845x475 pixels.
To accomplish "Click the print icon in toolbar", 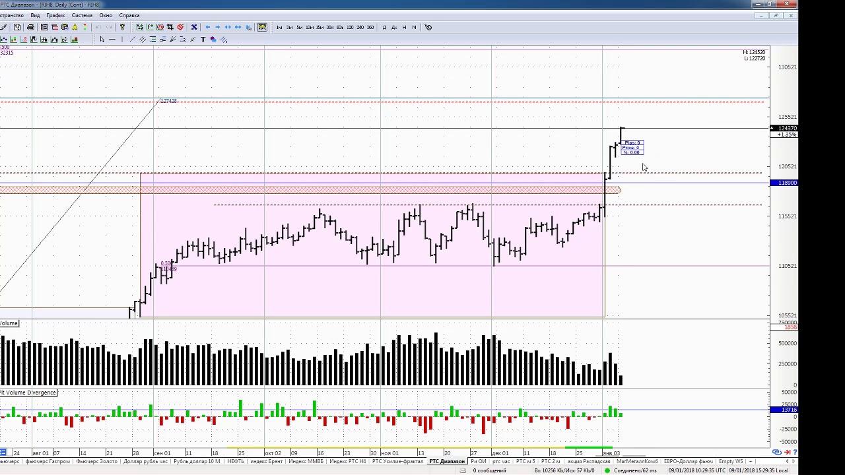I will click(30, 27).
